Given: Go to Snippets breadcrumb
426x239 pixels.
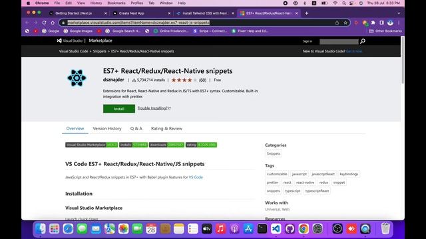Looking at the screenshot, I should [99, 51].
